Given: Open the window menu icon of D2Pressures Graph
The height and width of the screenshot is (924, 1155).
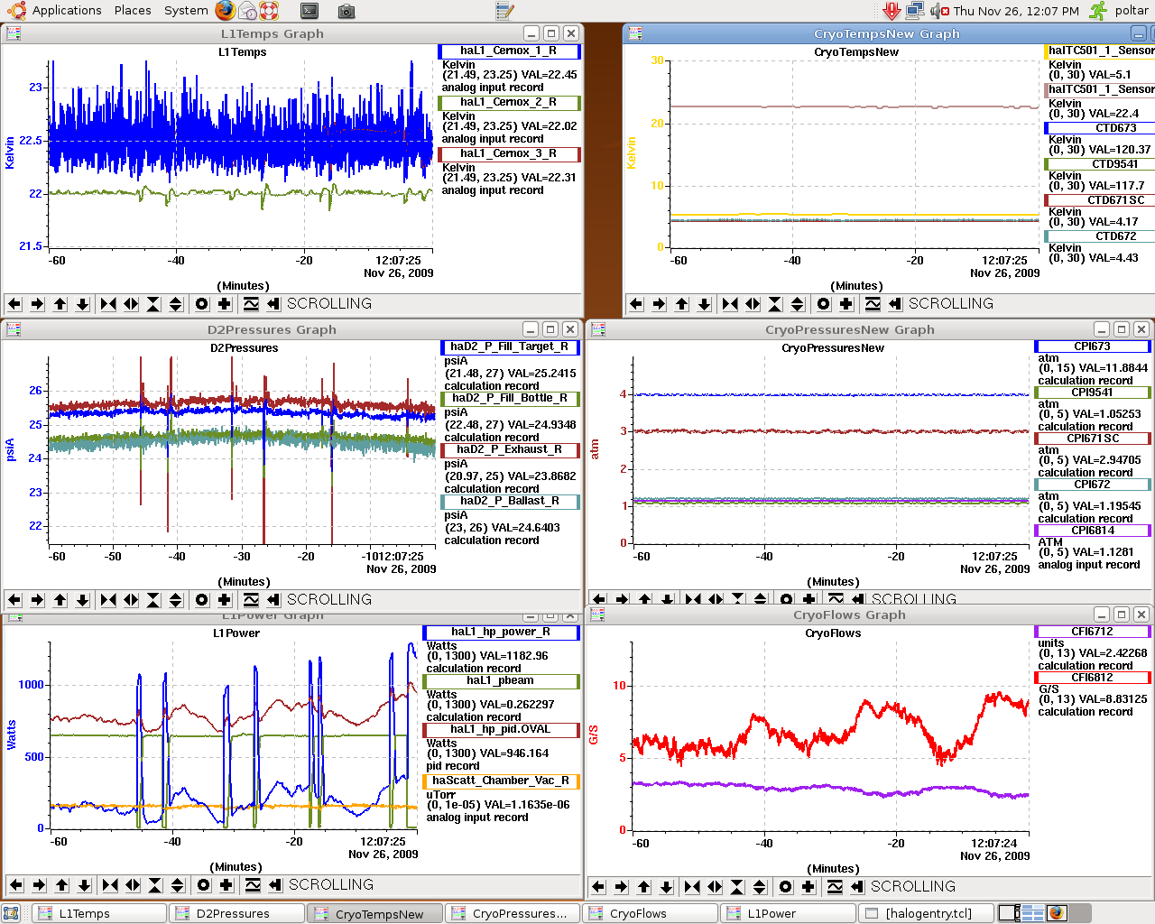Looking at the screenshot, I should (13, 329).
